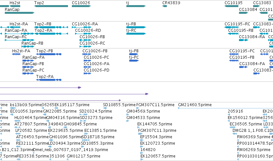This screenshot has height=161, width=273.
Task: Click the GM04569.5prime EST label
Action: [x=143, y=111]
